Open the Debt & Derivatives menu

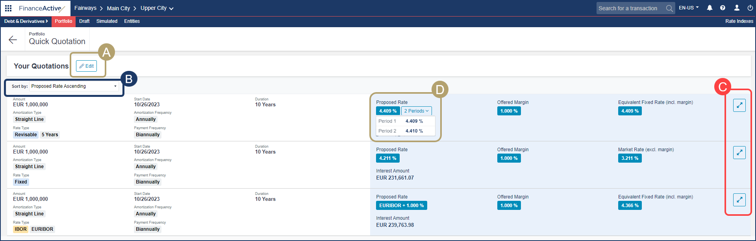click(x=26, y=21)
